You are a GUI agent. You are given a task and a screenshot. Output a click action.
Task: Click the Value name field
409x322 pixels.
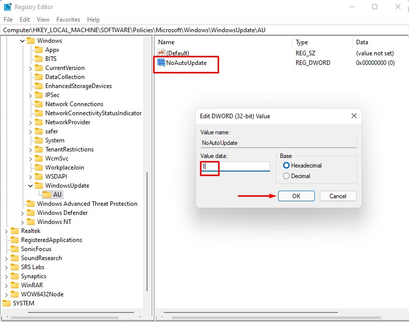click(x=279, y=143)
